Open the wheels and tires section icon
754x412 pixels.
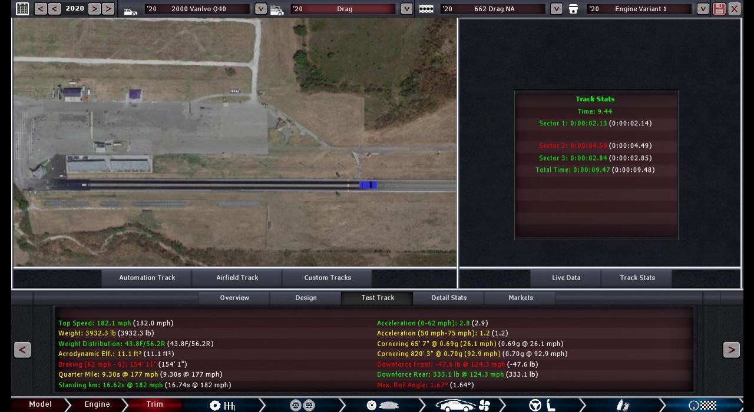click(x=302, y=405)
